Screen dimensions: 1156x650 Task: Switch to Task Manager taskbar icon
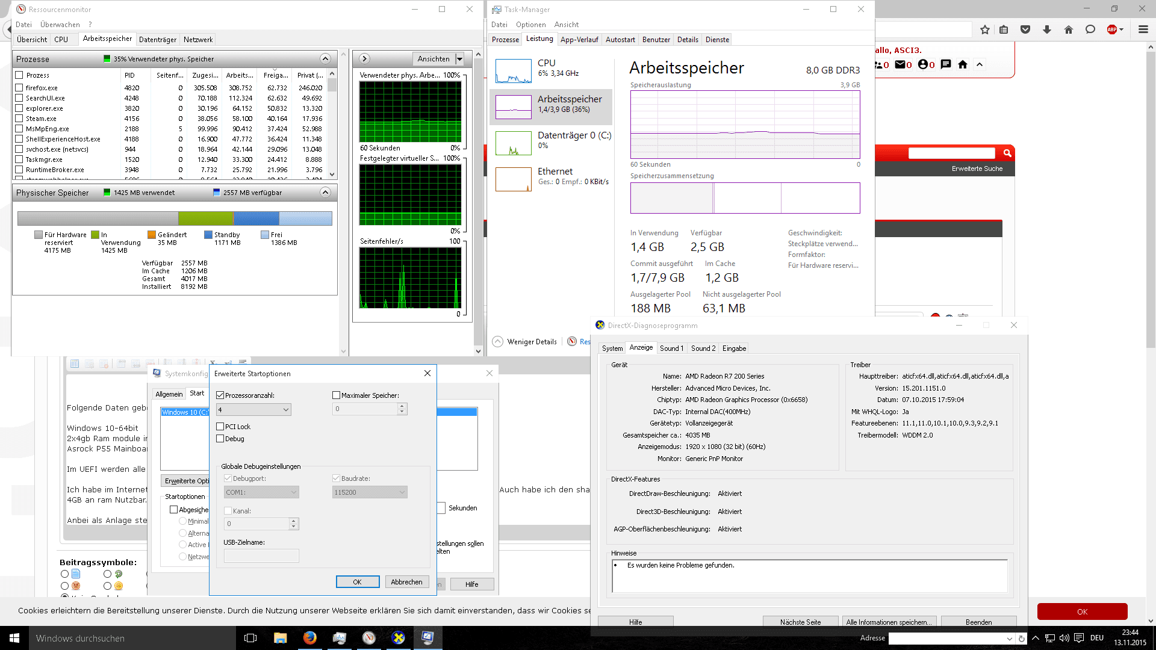coord(339,638)
